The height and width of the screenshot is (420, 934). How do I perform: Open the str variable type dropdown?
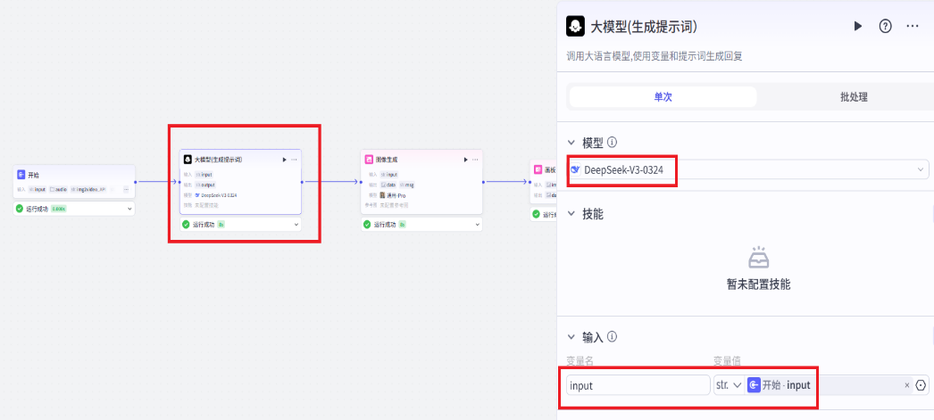728,385
